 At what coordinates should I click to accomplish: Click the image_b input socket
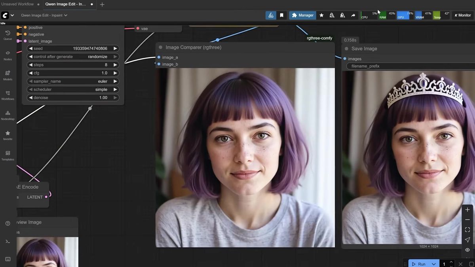159,64
